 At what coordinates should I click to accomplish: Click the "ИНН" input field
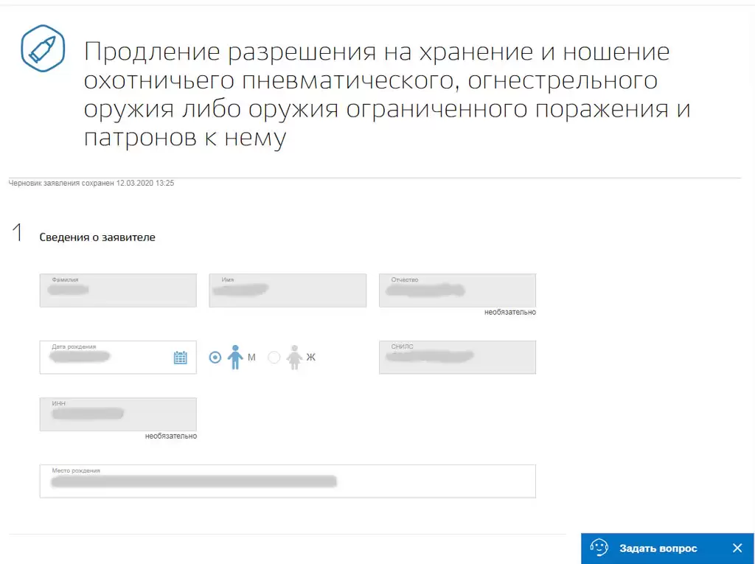pyautogui.click(x=118, y=414)
